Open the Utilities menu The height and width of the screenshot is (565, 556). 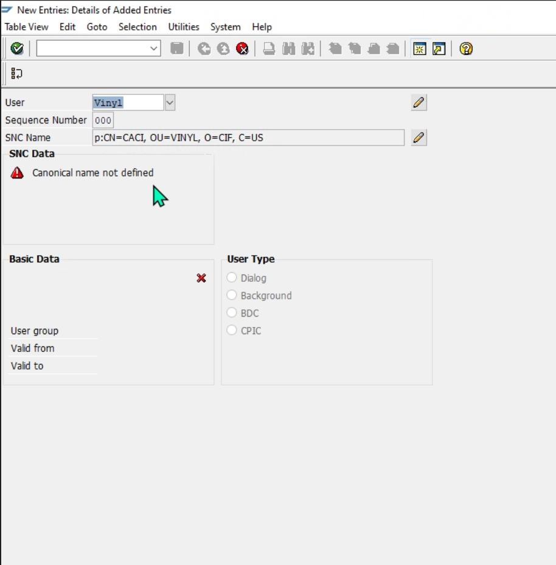pyautogui.click(x=183, y=27)
